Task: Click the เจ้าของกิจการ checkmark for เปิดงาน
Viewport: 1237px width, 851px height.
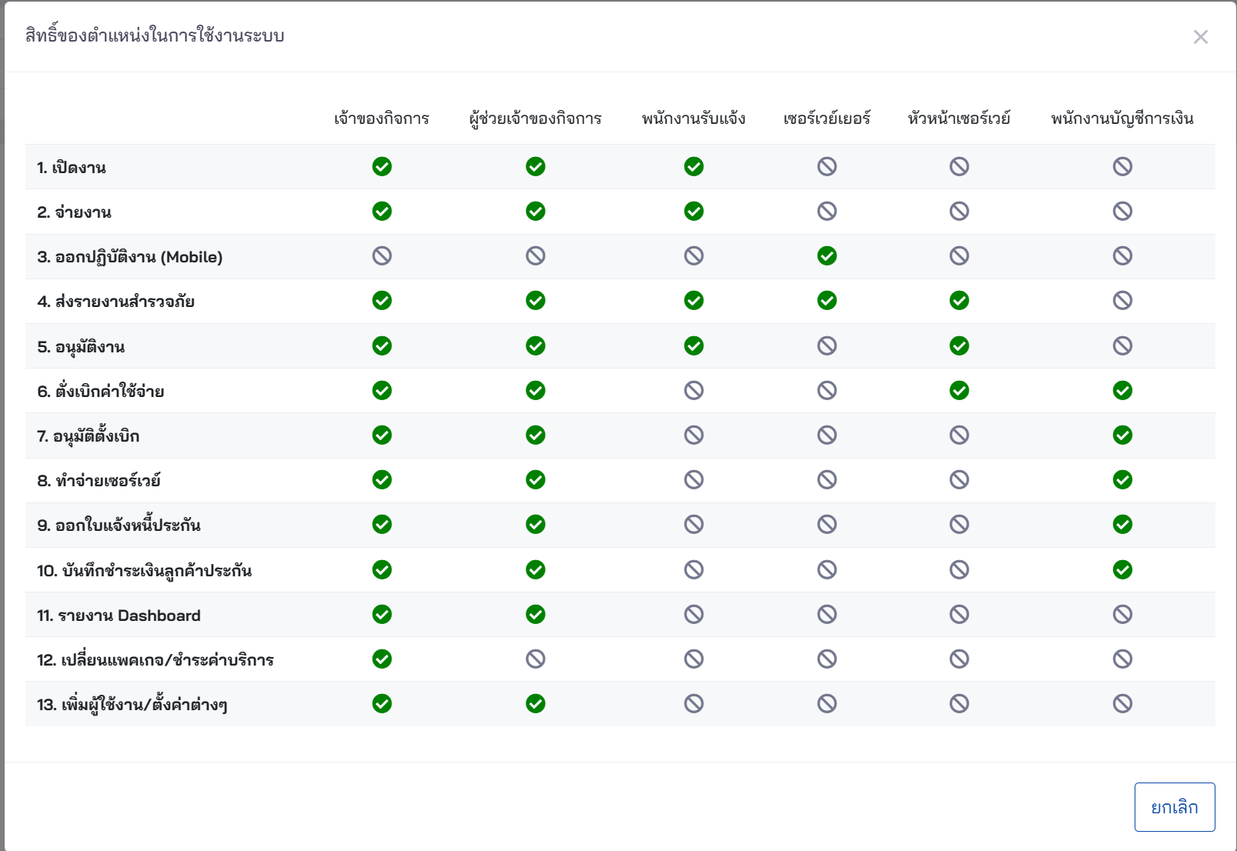Action: click(382, 166)
